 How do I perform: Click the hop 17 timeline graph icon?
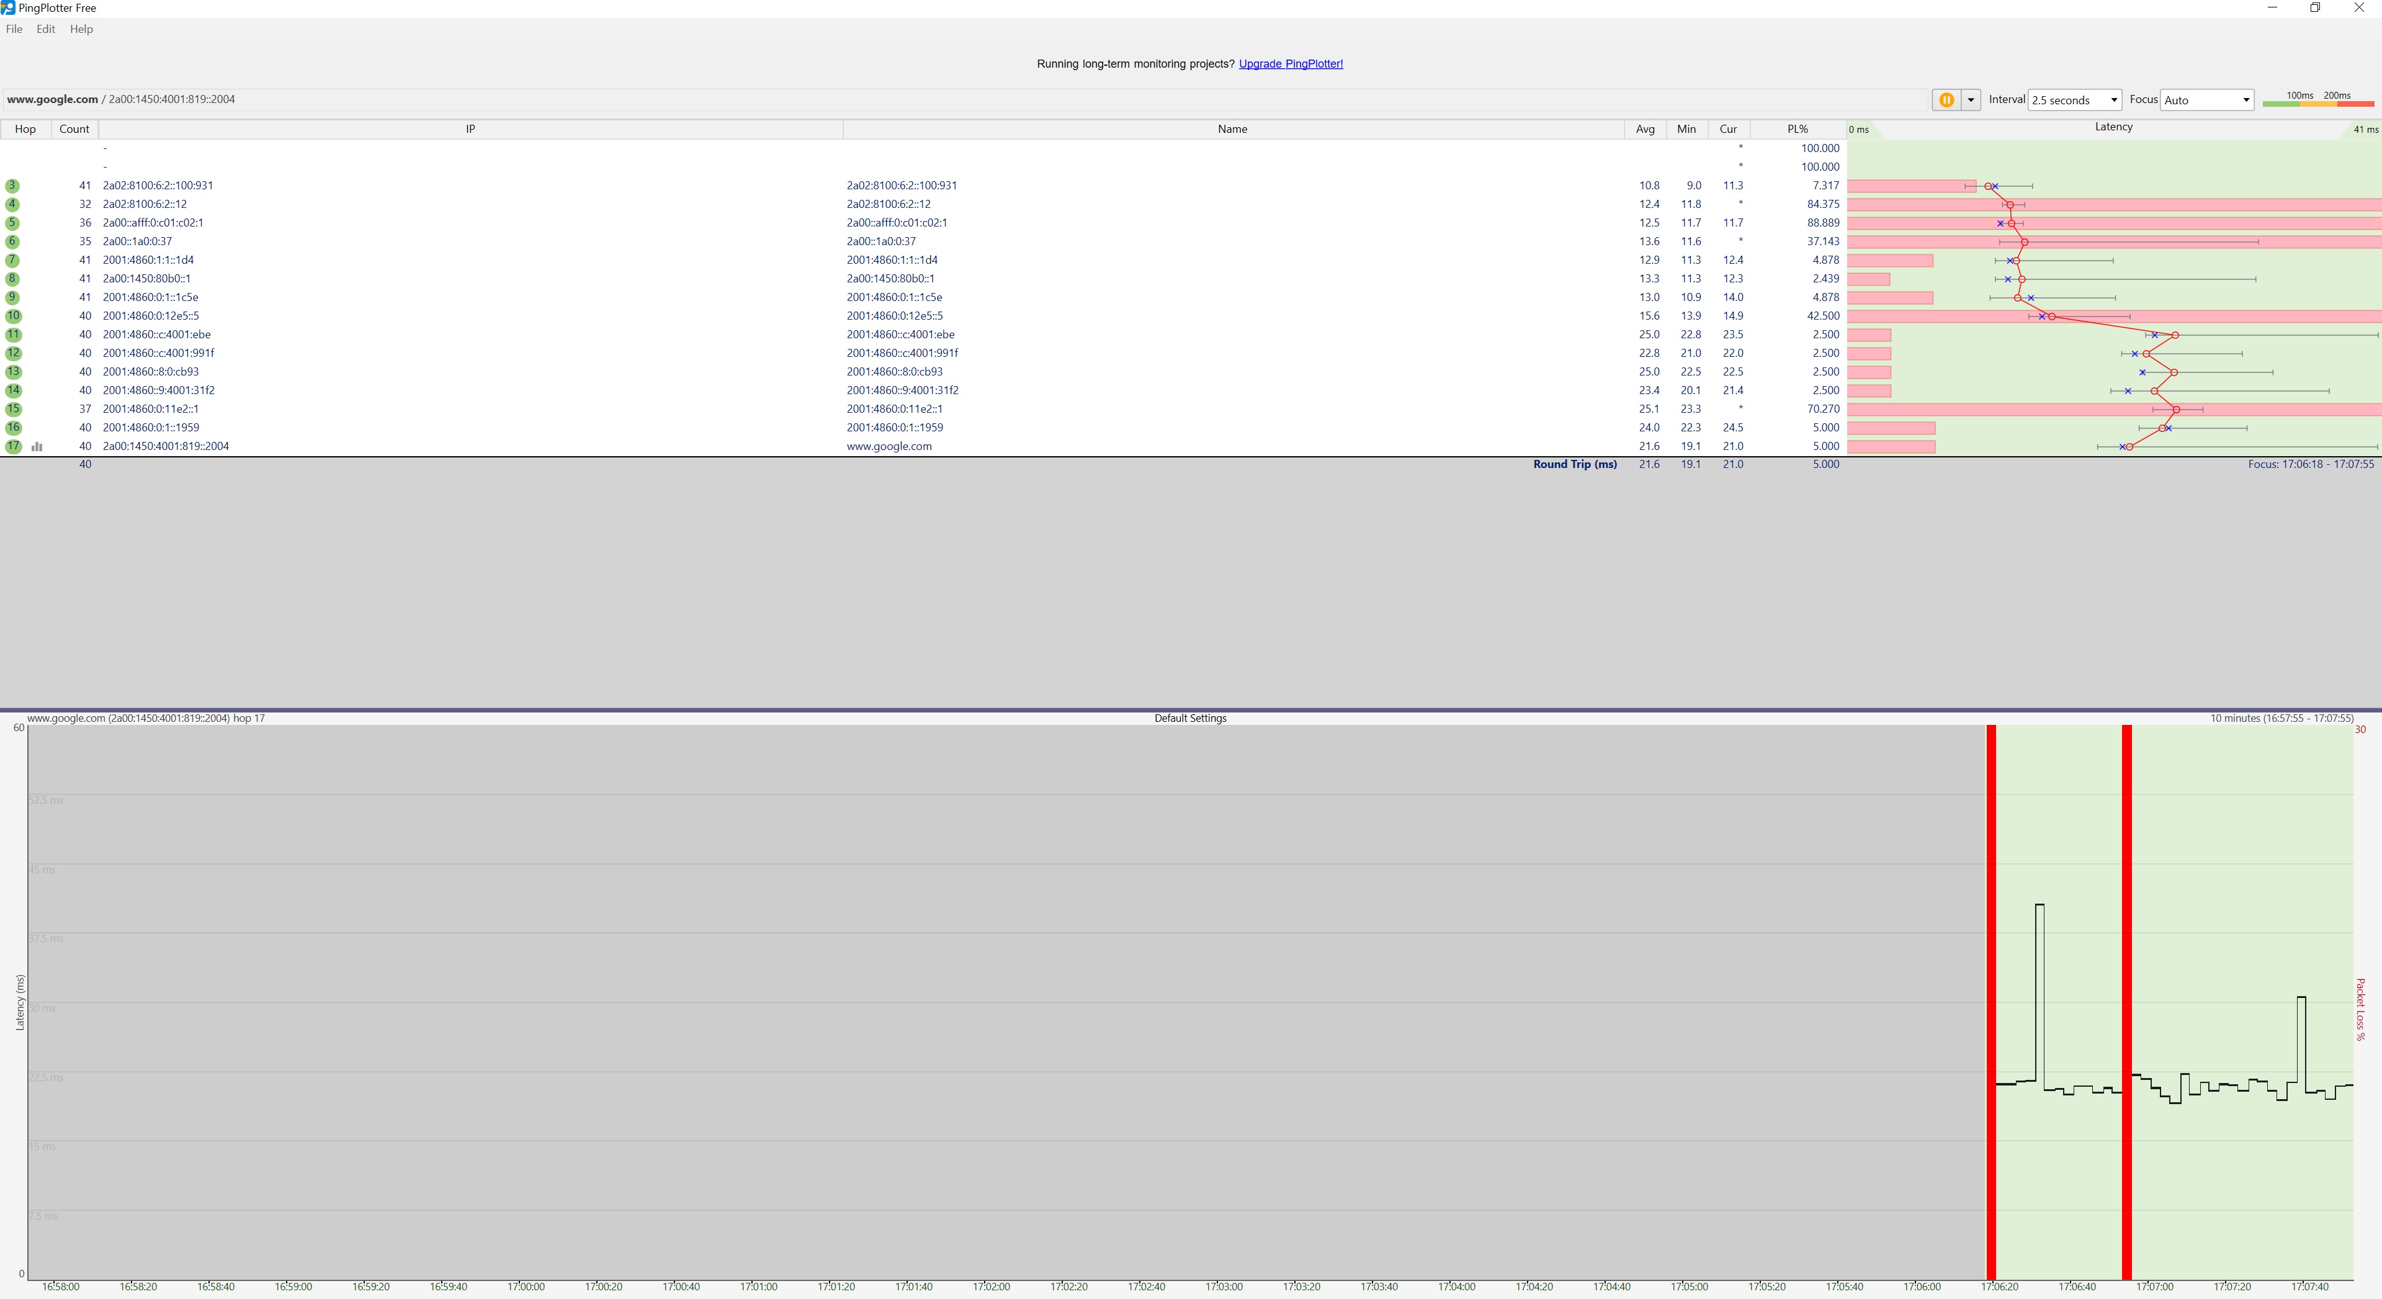37,446
